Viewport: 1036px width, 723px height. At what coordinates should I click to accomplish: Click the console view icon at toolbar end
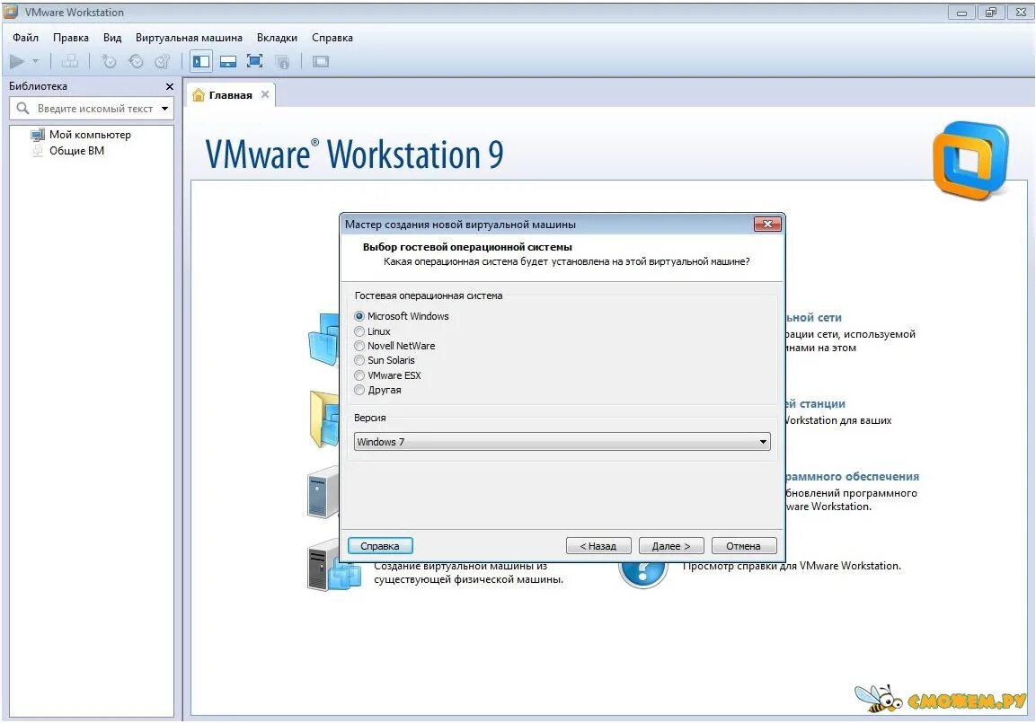[x=321, y=61]
